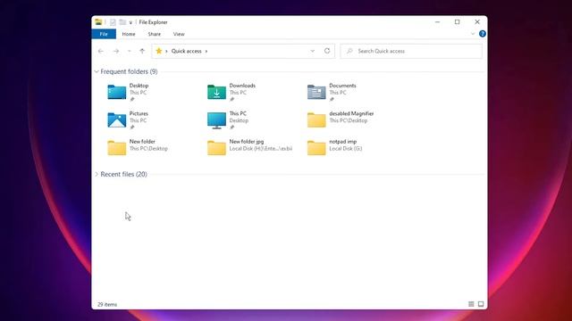Expand the ribbon with the chevron
This screenshot has height=321, width=572.
473,34
